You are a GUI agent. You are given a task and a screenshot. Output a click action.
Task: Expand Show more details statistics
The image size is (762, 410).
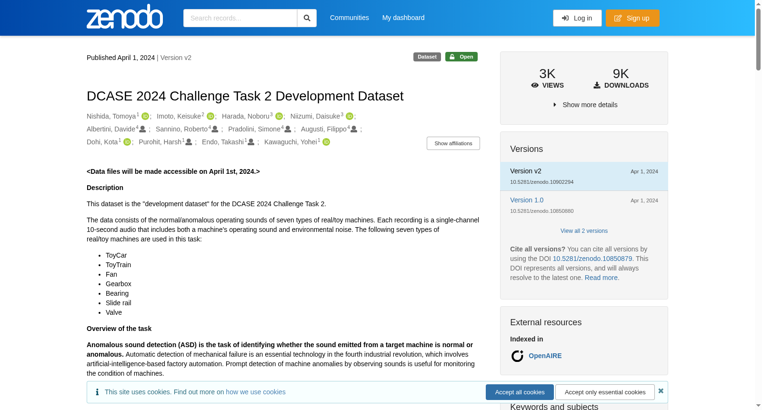(x=585, y=105)
